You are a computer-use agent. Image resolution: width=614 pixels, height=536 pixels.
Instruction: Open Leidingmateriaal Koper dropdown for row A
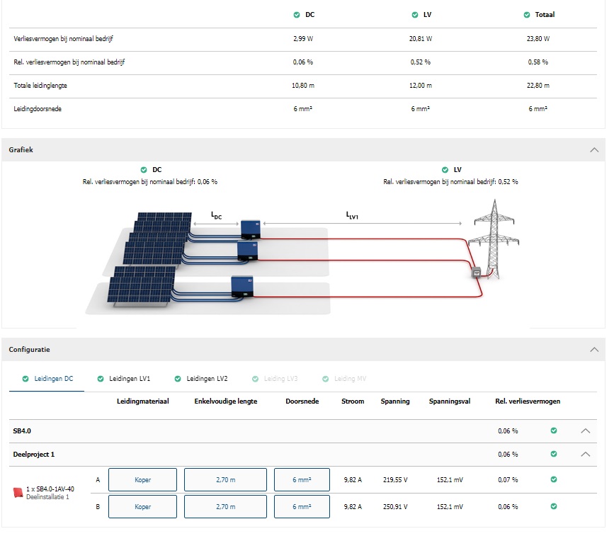point(142,479)
